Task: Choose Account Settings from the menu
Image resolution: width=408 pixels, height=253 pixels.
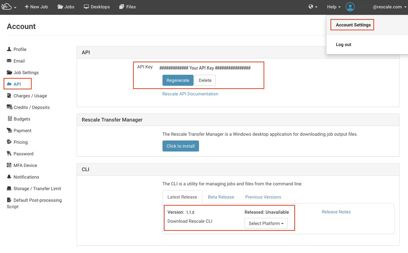Action: pos(353,25)
